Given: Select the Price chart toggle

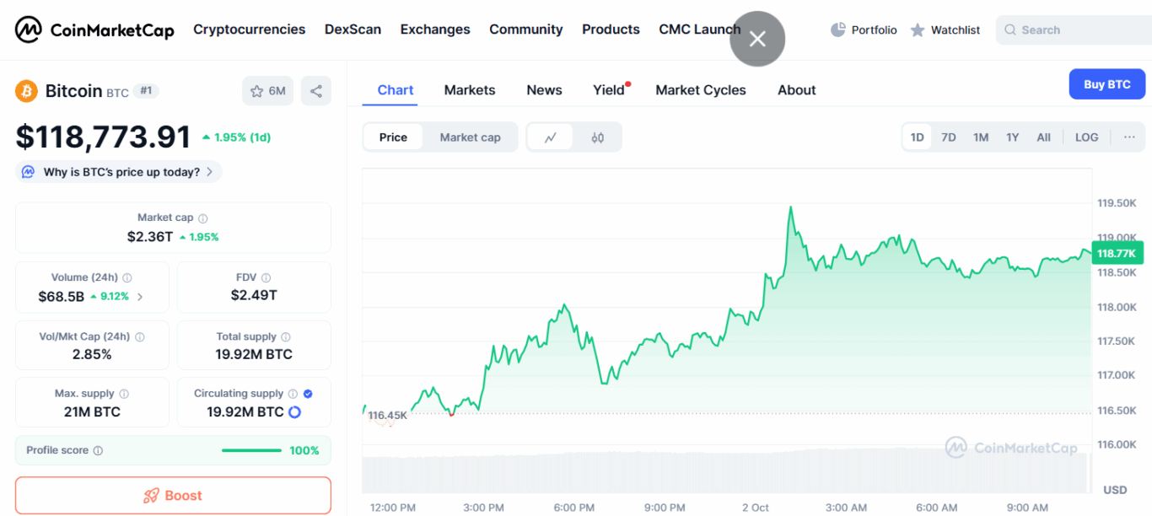Looking at the screenshot, I should pyautogui.click(x=393, y=137).
